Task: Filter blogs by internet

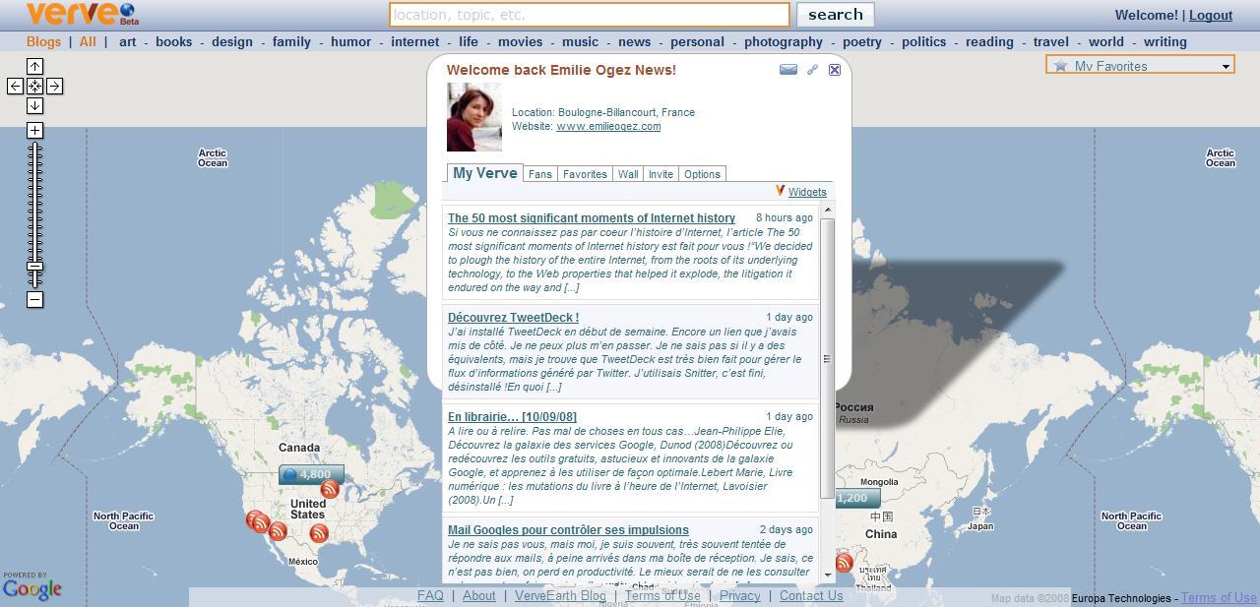Action: click(414, 41)
